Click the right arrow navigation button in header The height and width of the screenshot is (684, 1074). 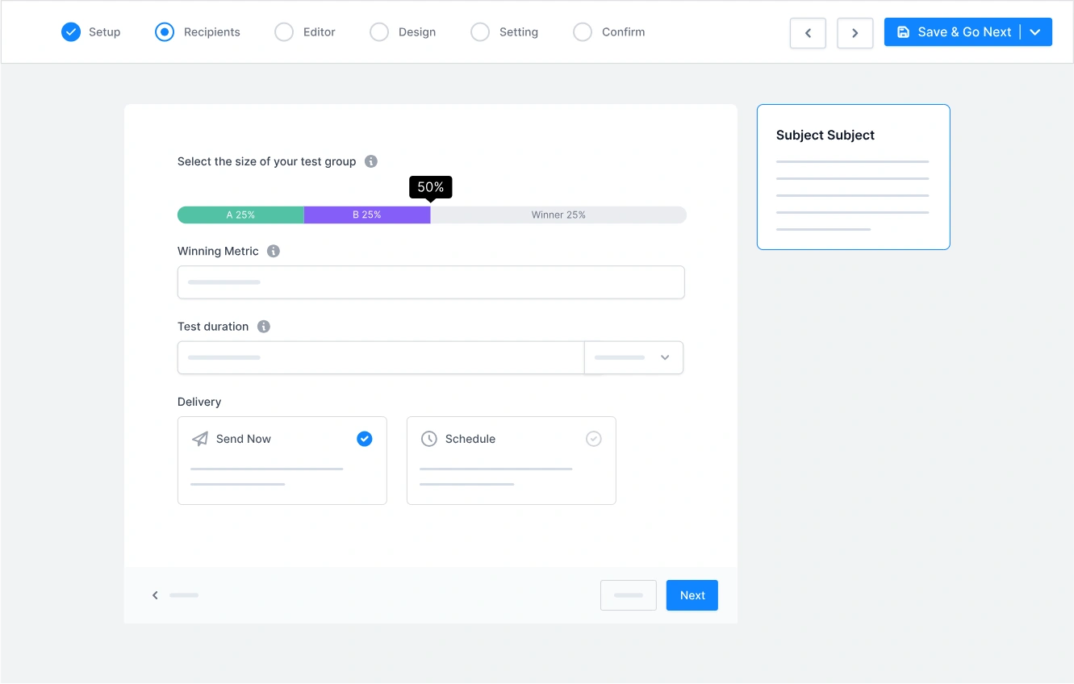[855, 33]
